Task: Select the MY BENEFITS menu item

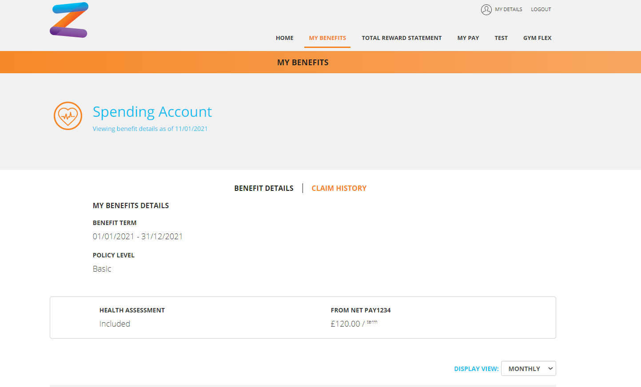Action: tap(327, 38)
